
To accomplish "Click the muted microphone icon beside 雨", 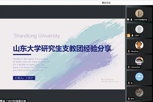I will pos(129,83).
